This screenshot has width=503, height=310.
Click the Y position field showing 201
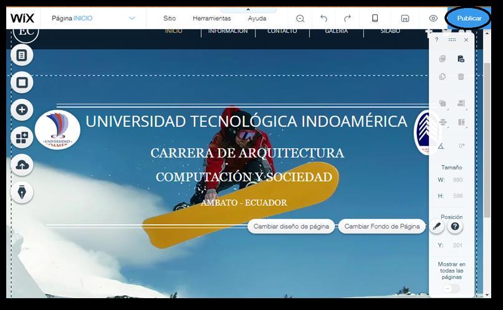pos(457,245)
